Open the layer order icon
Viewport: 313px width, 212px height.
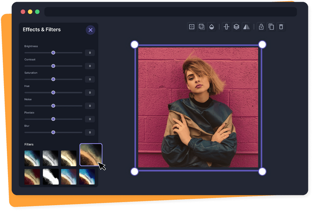click(236, 26)
